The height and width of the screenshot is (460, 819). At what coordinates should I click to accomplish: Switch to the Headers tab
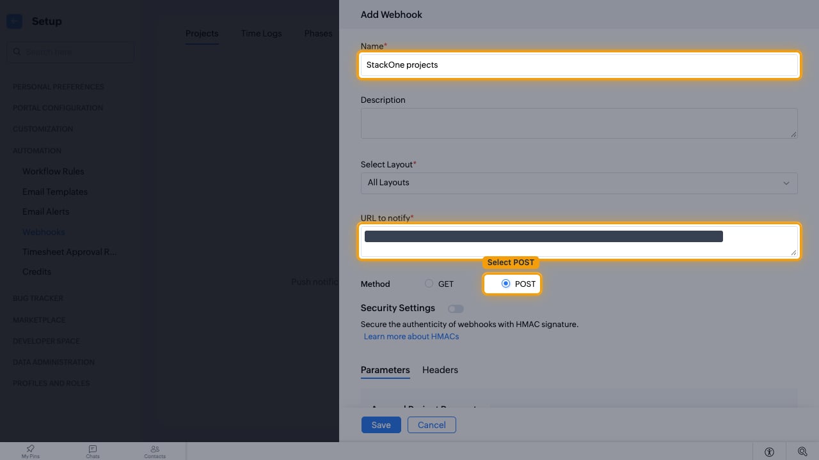440,370
